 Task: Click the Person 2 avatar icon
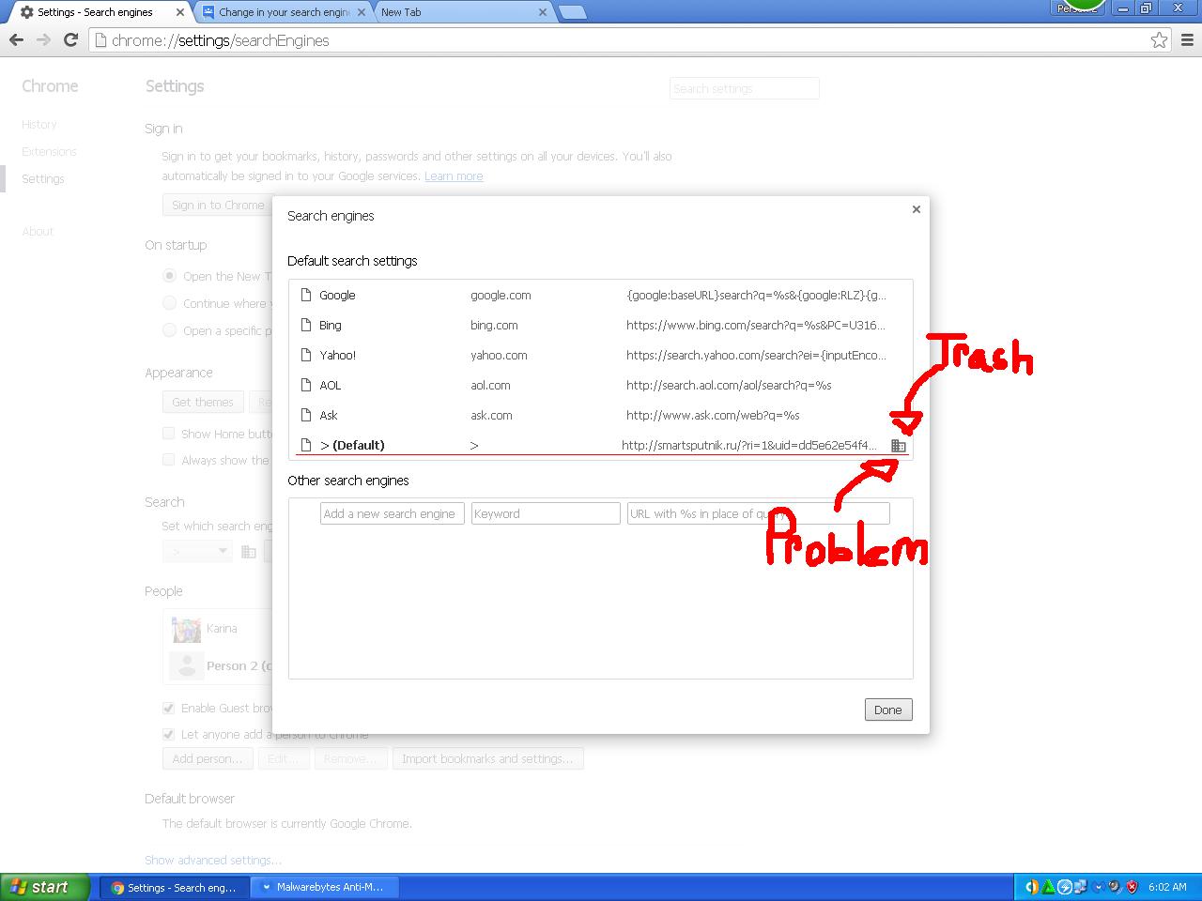(x=186, y=665)
